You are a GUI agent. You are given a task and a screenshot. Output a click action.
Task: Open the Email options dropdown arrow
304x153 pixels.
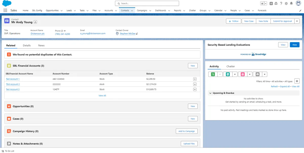[265, 74]
